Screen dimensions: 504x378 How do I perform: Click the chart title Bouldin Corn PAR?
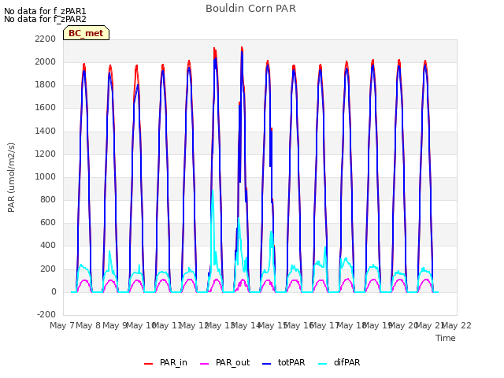click(x=250, y=9)
